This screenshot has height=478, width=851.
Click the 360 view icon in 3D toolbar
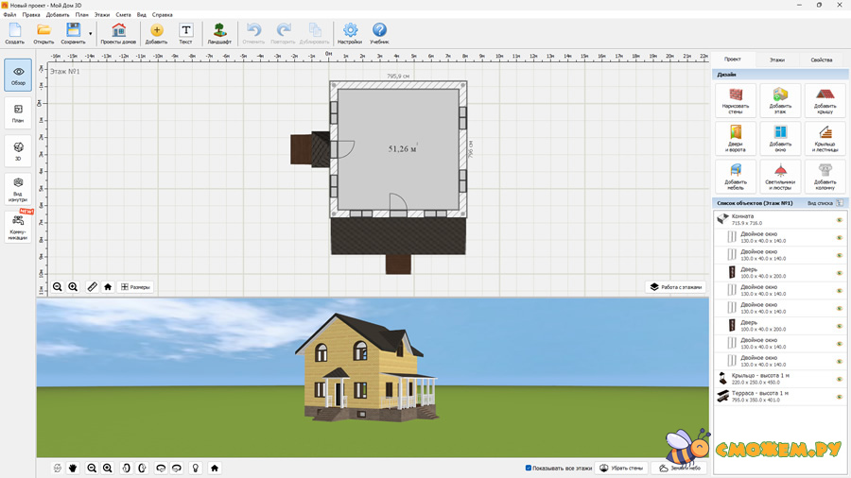(57, 468)
